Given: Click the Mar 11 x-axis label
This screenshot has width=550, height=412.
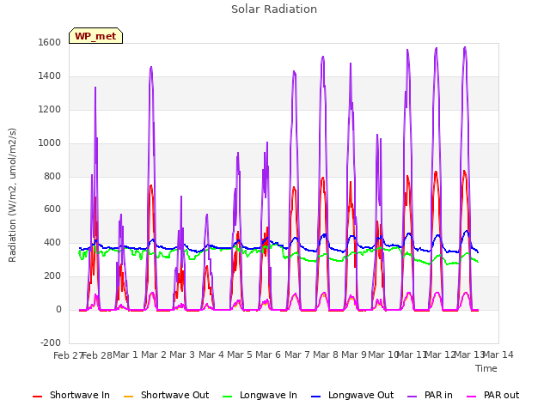Looking at the screenshot, I should 412,354.
